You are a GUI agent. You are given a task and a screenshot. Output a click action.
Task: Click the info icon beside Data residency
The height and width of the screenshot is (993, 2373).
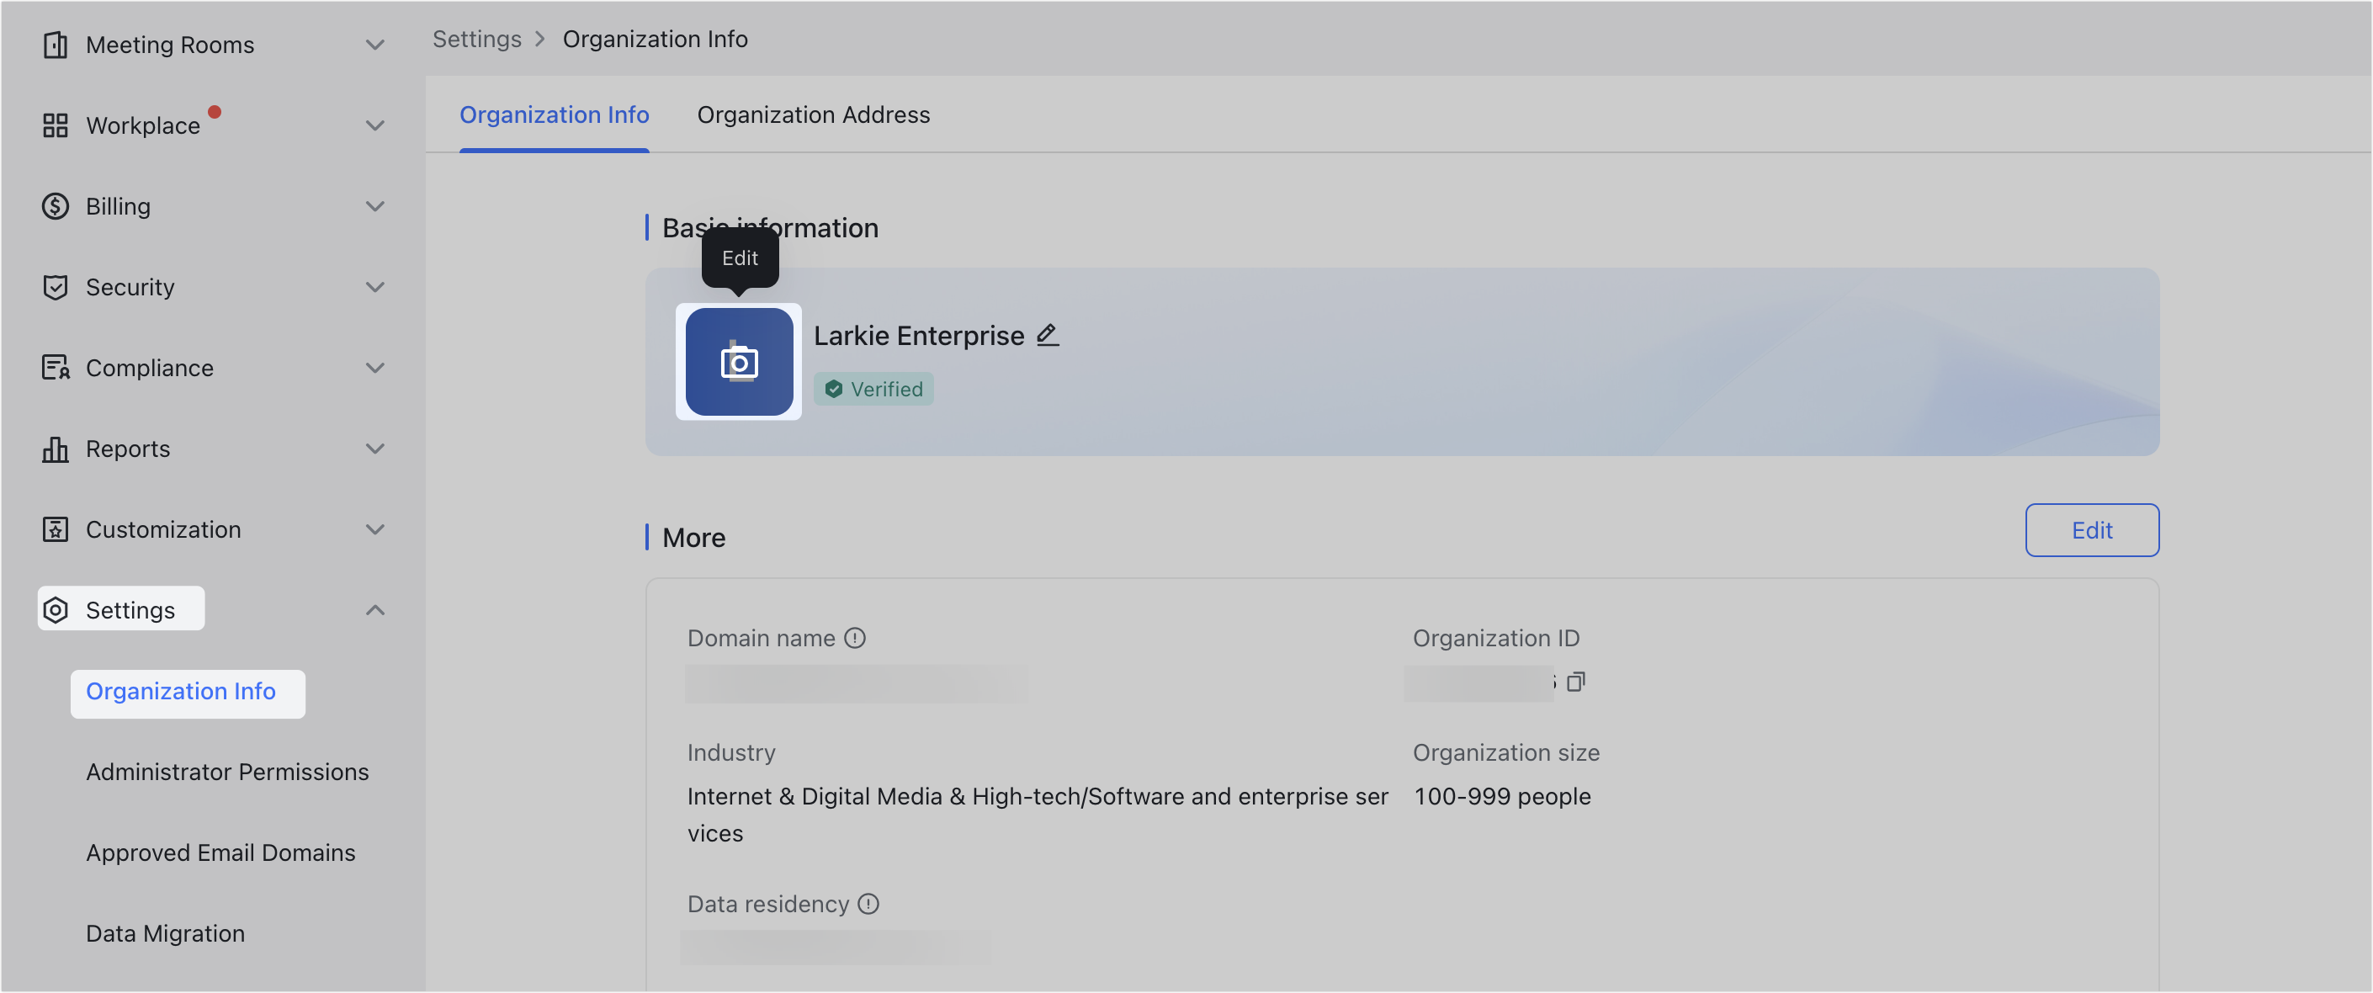coord(868,904)
